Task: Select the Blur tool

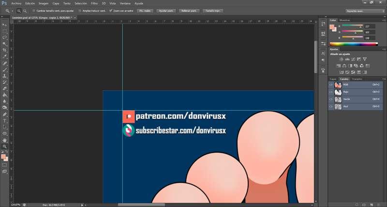Action: point(5,101)
